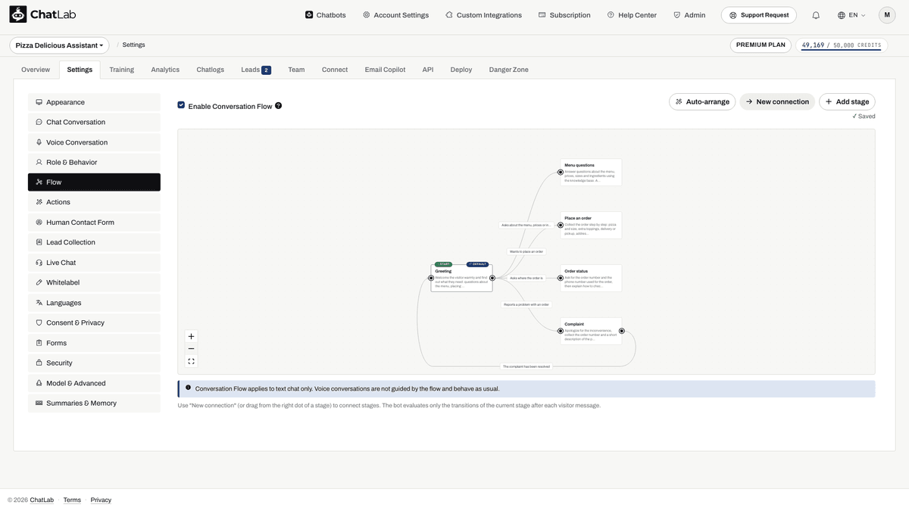Screen dimensions: 909x511
Task: Open Help Center in the top navigation
Action: click(x=632, y=15)
